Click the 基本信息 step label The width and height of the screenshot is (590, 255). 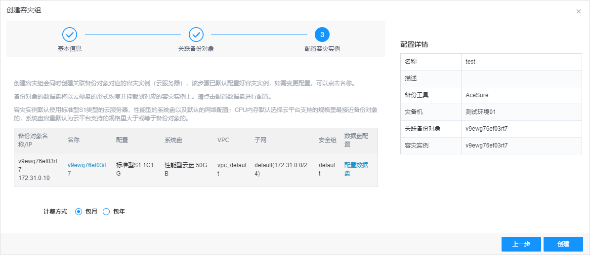coord(70,49)
